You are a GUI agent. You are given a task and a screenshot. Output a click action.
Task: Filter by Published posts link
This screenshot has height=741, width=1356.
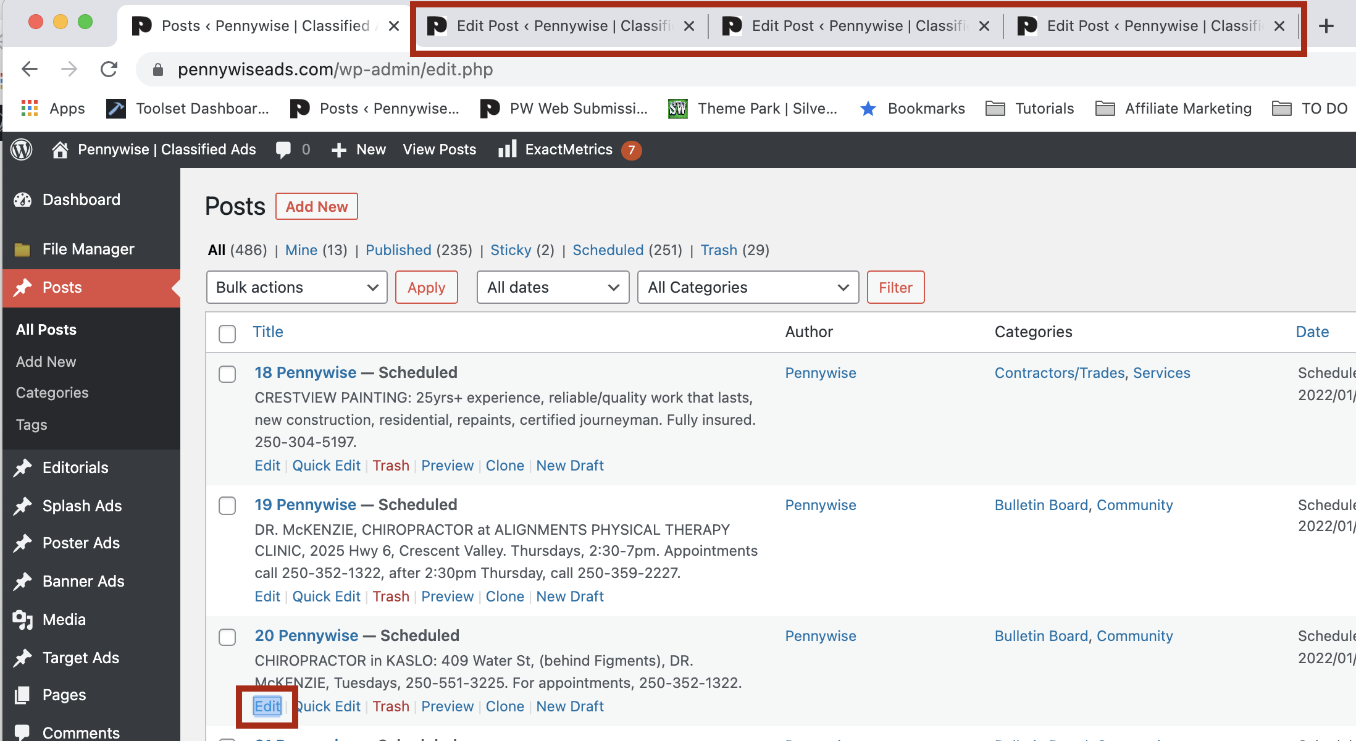[398, 250]
